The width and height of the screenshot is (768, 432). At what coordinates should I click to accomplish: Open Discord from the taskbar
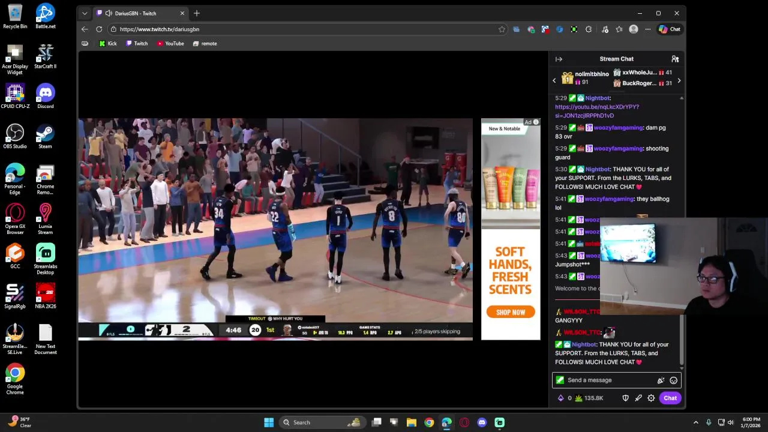(482, 422)
